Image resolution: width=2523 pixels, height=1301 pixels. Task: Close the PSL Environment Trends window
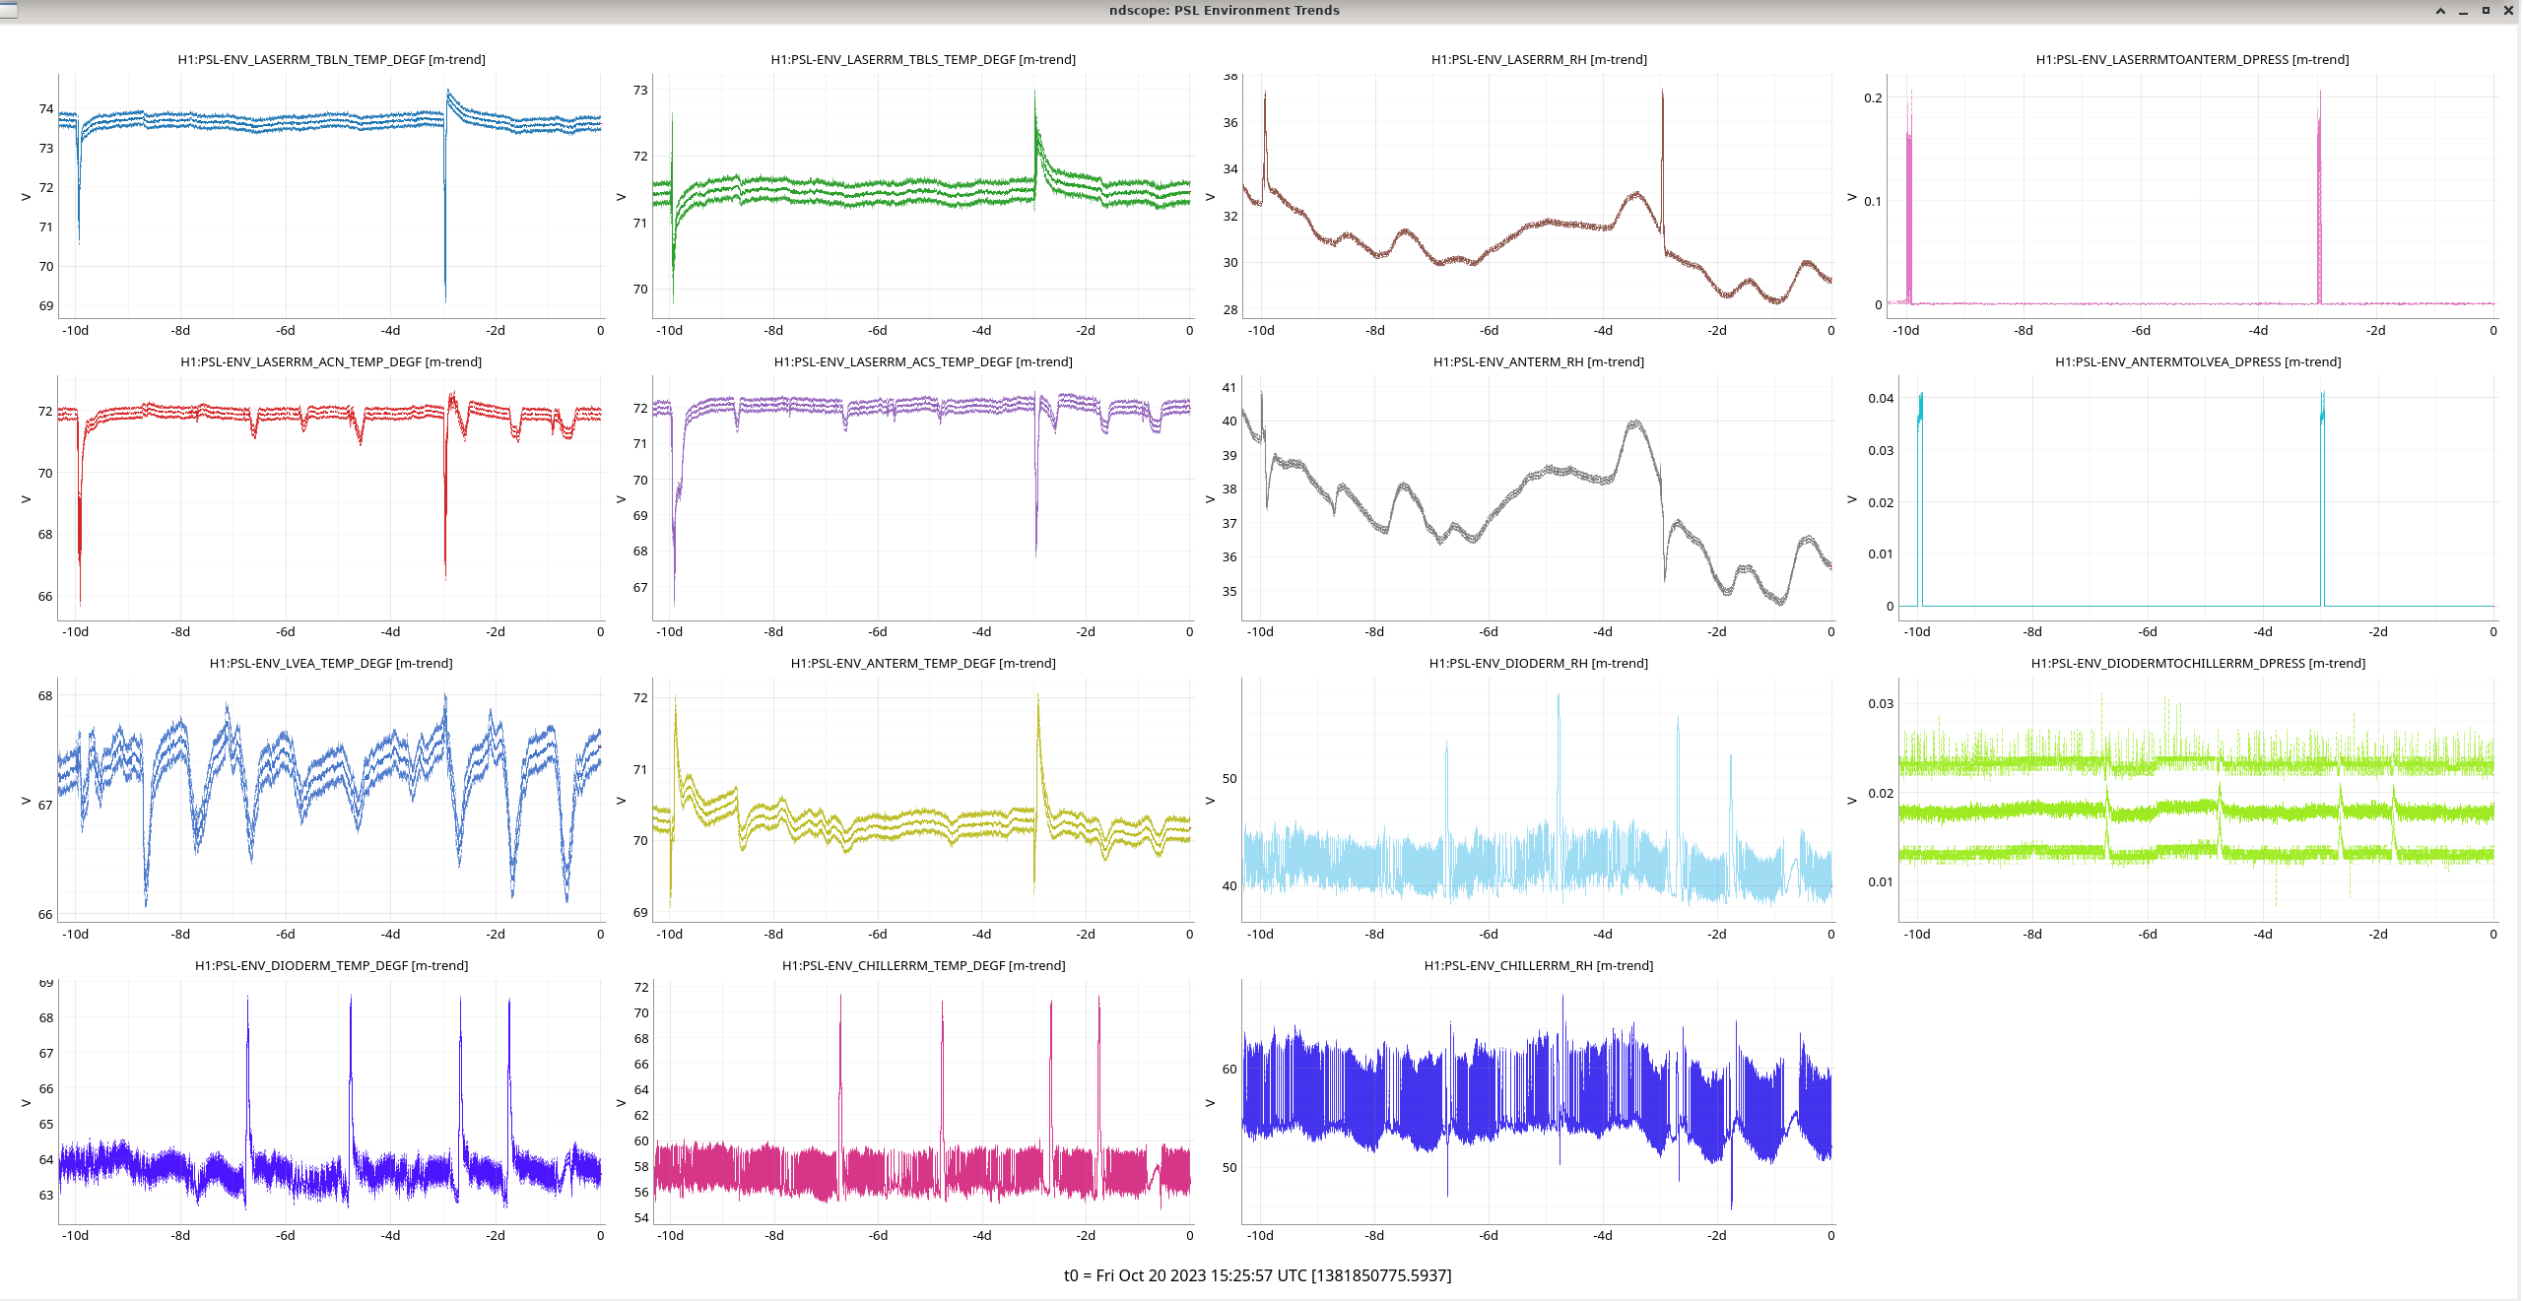coord(2508,11)
